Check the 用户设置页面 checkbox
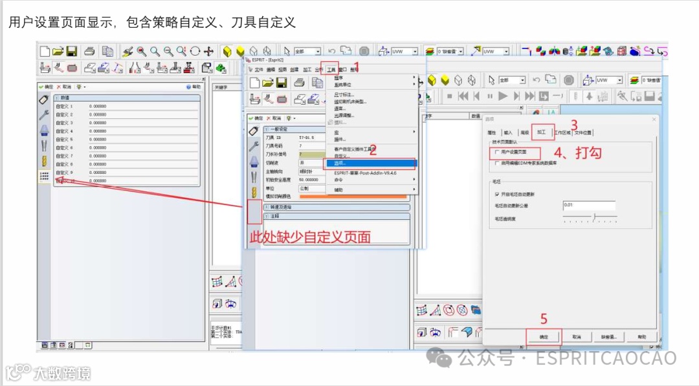Image resolution: width=699 pixels, height=386 pixels. (497, 152)
